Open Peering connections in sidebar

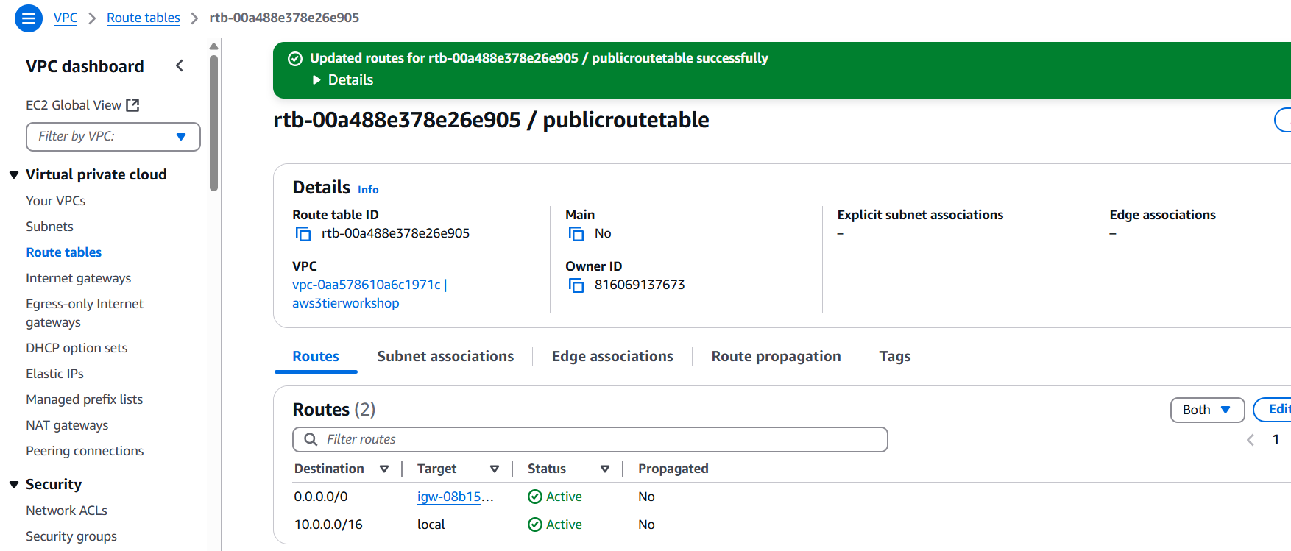coord(85,451)
